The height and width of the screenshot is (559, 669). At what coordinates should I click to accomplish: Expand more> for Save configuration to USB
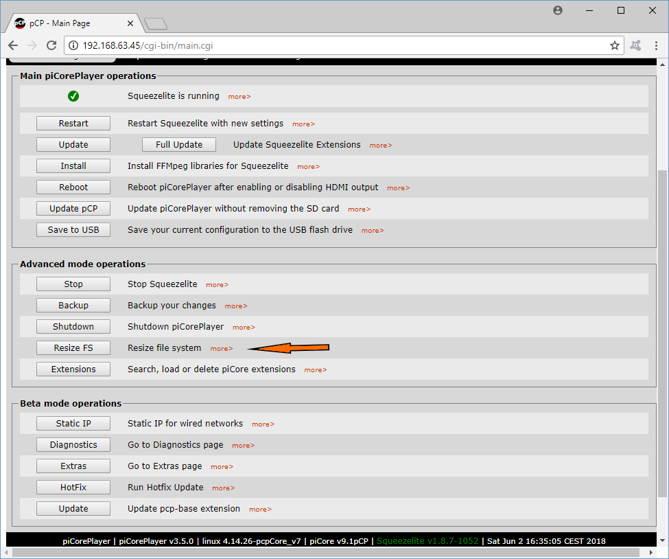click(373, 231)
